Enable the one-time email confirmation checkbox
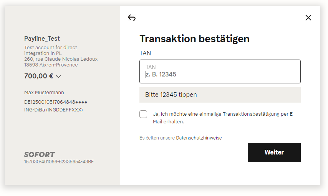The image size is (328, 196). click(143, 114)
